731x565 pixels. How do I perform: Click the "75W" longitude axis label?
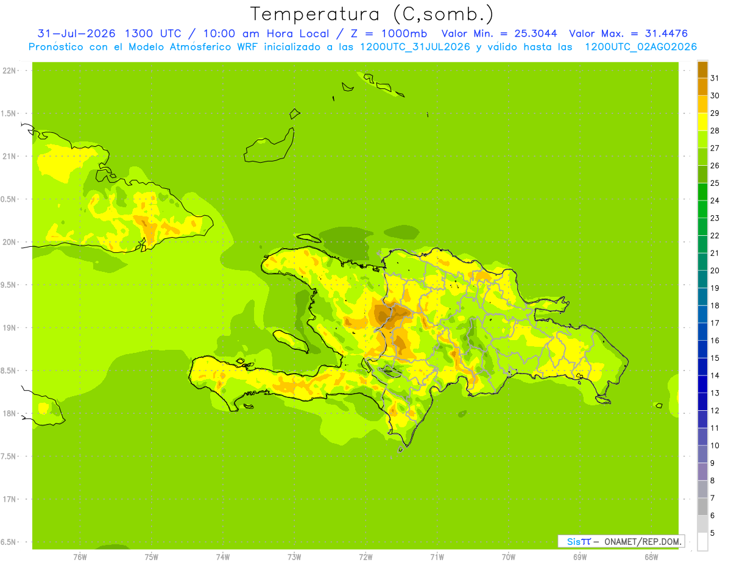point(151,557)
